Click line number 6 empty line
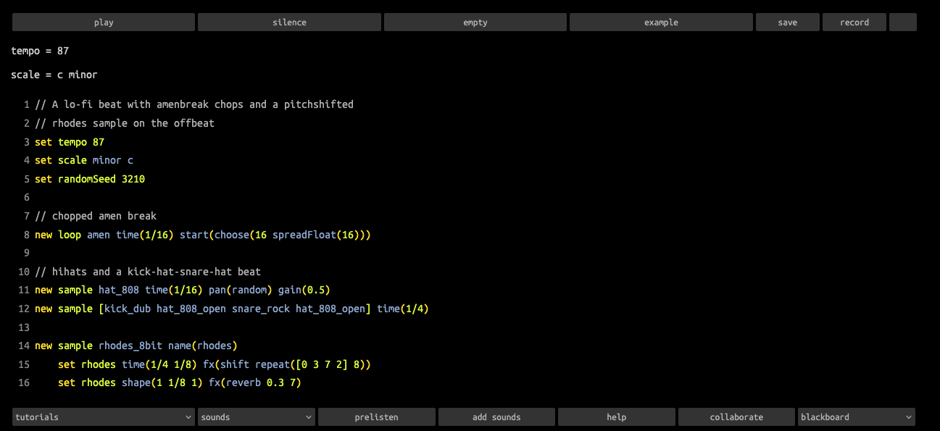 [26, 197]
